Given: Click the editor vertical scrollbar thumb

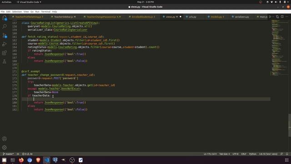Looking at the screenshot, I should tap(290, 125).
